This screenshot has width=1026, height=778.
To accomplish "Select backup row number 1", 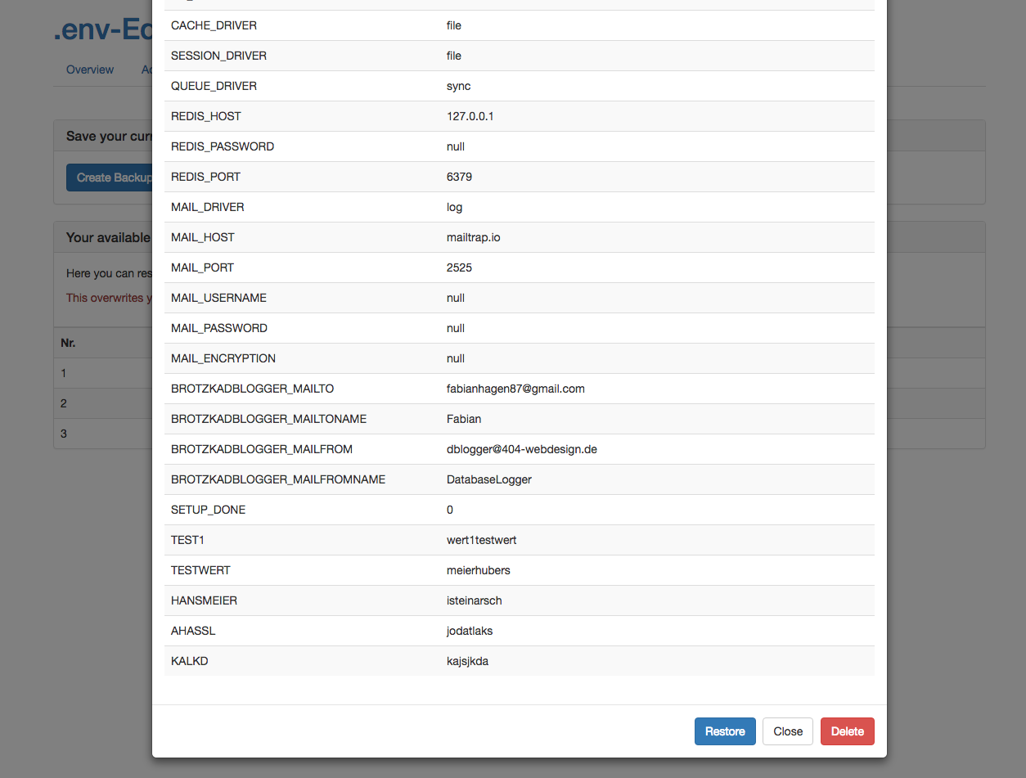I will tap(64, 373).
